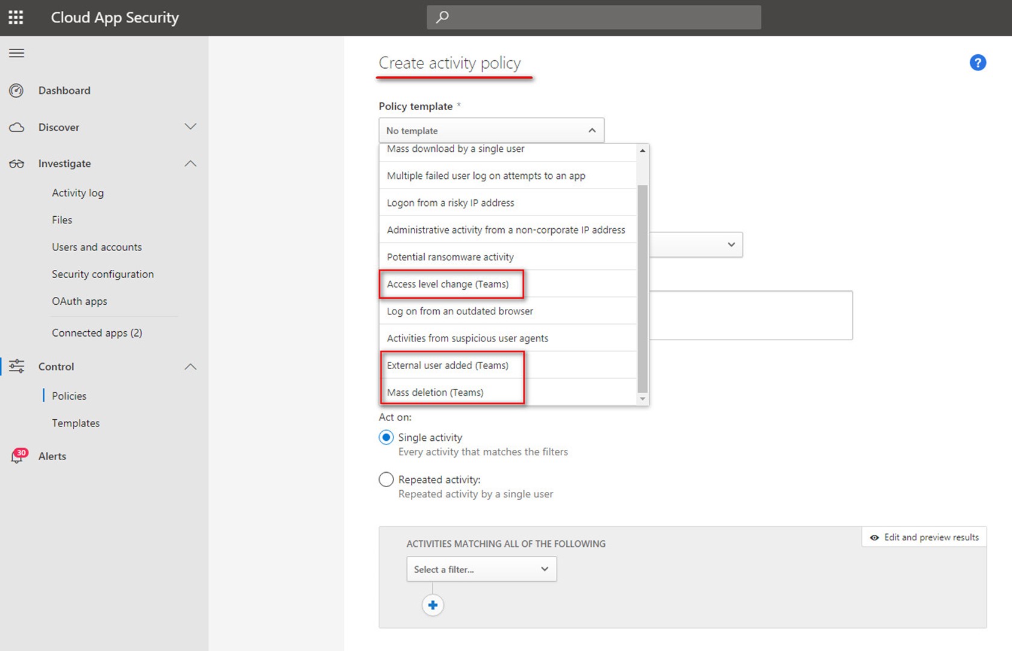Open Activity log in sidebar

(78, 193)
